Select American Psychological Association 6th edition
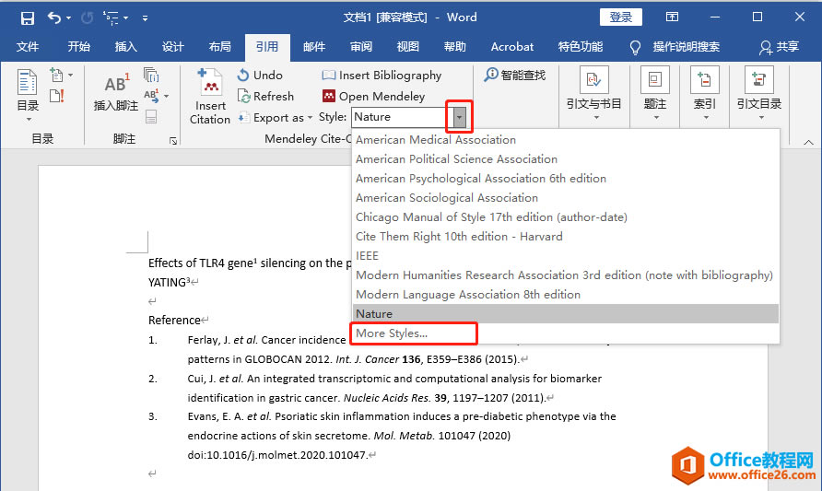Viewport: 822px width, 491px height. pos(566,179)
